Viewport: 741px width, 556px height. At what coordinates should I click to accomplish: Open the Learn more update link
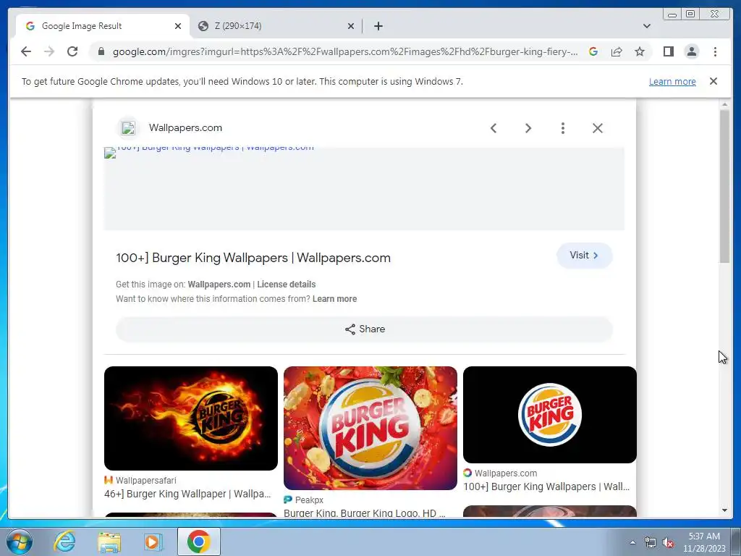(x=672, y=81)
